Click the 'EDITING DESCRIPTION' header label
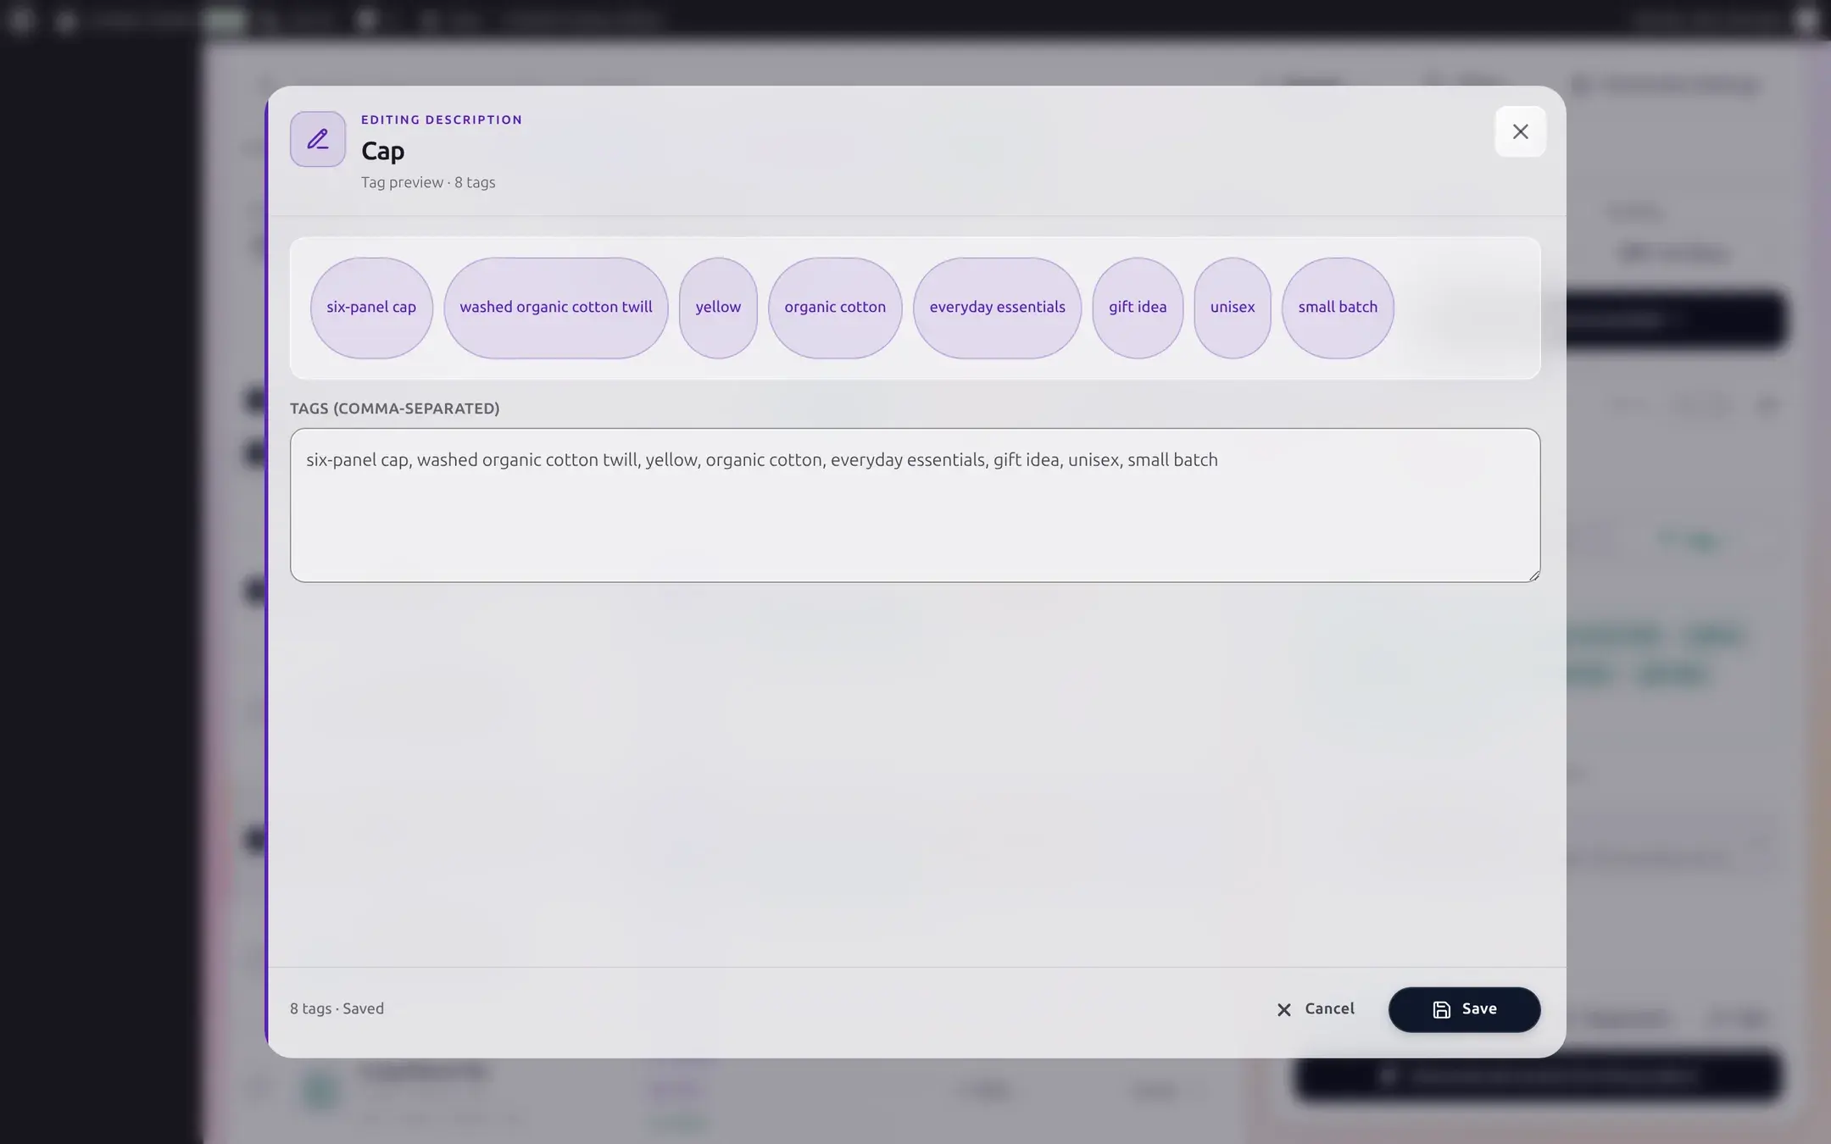The width and height of the screenshot is (1831, 1144). pyautogui.click(x=442, y=119)
